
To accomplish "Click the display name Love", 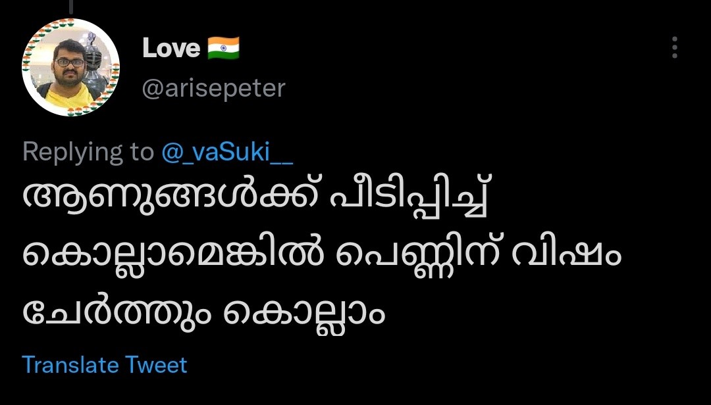I will coord(171,48).
